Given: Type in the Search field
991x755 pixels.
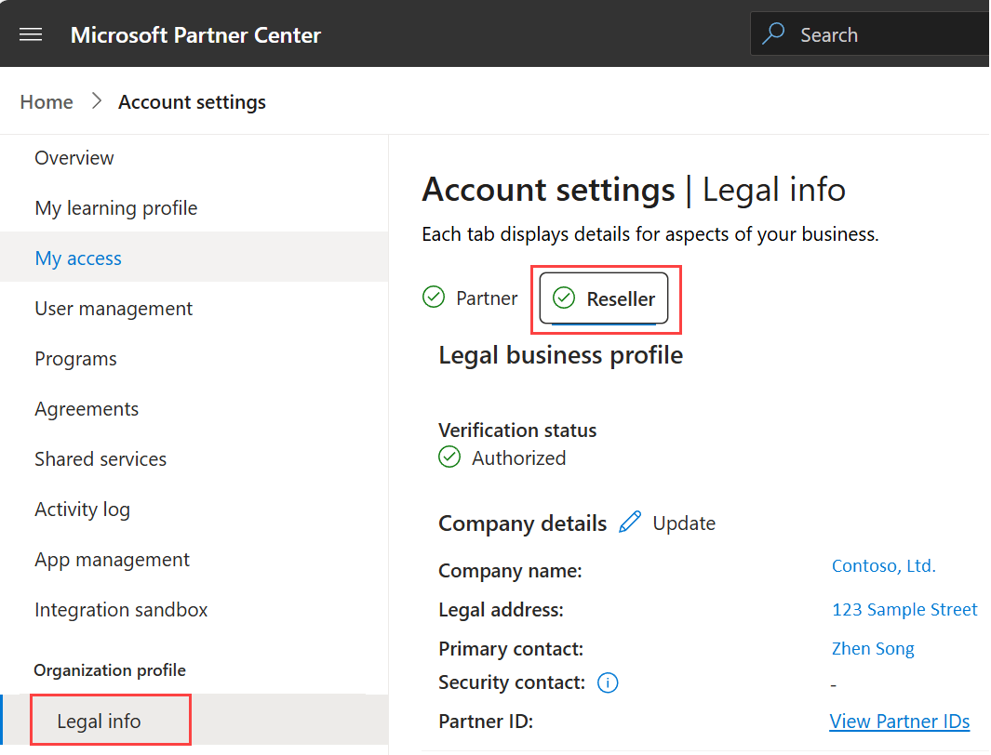Looking at the screenshot, I should point(884,35).
